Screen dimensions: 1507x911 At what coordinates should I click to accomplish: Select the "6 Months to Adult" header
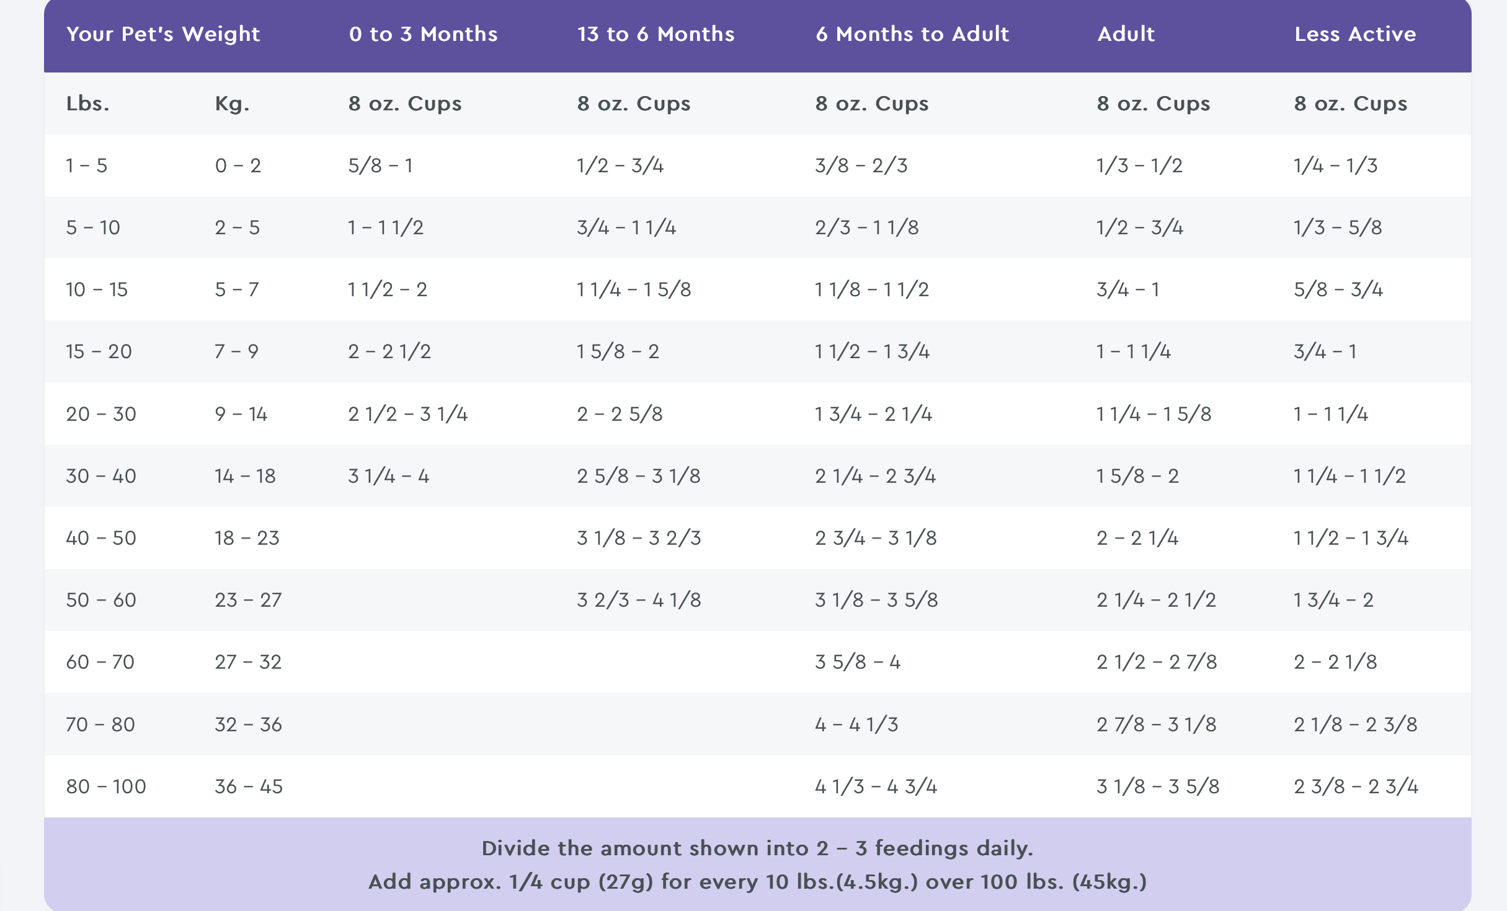pos(912,34)
